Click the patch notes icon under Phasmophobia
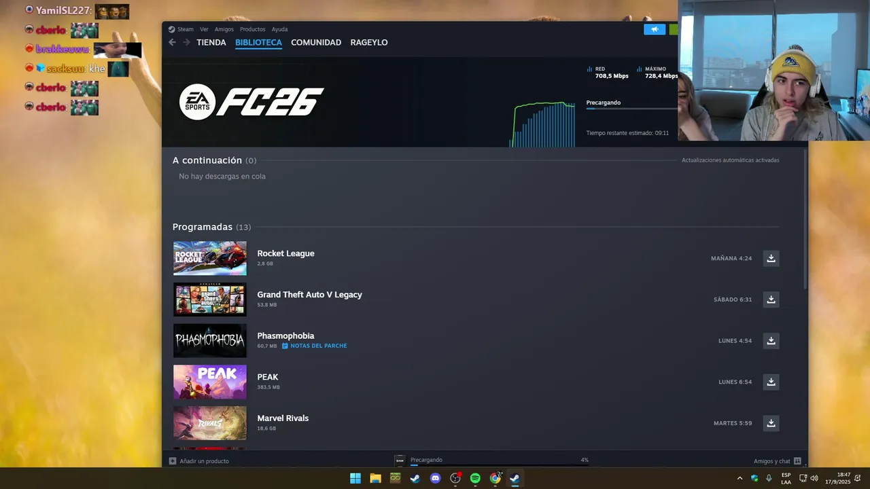 285,346
